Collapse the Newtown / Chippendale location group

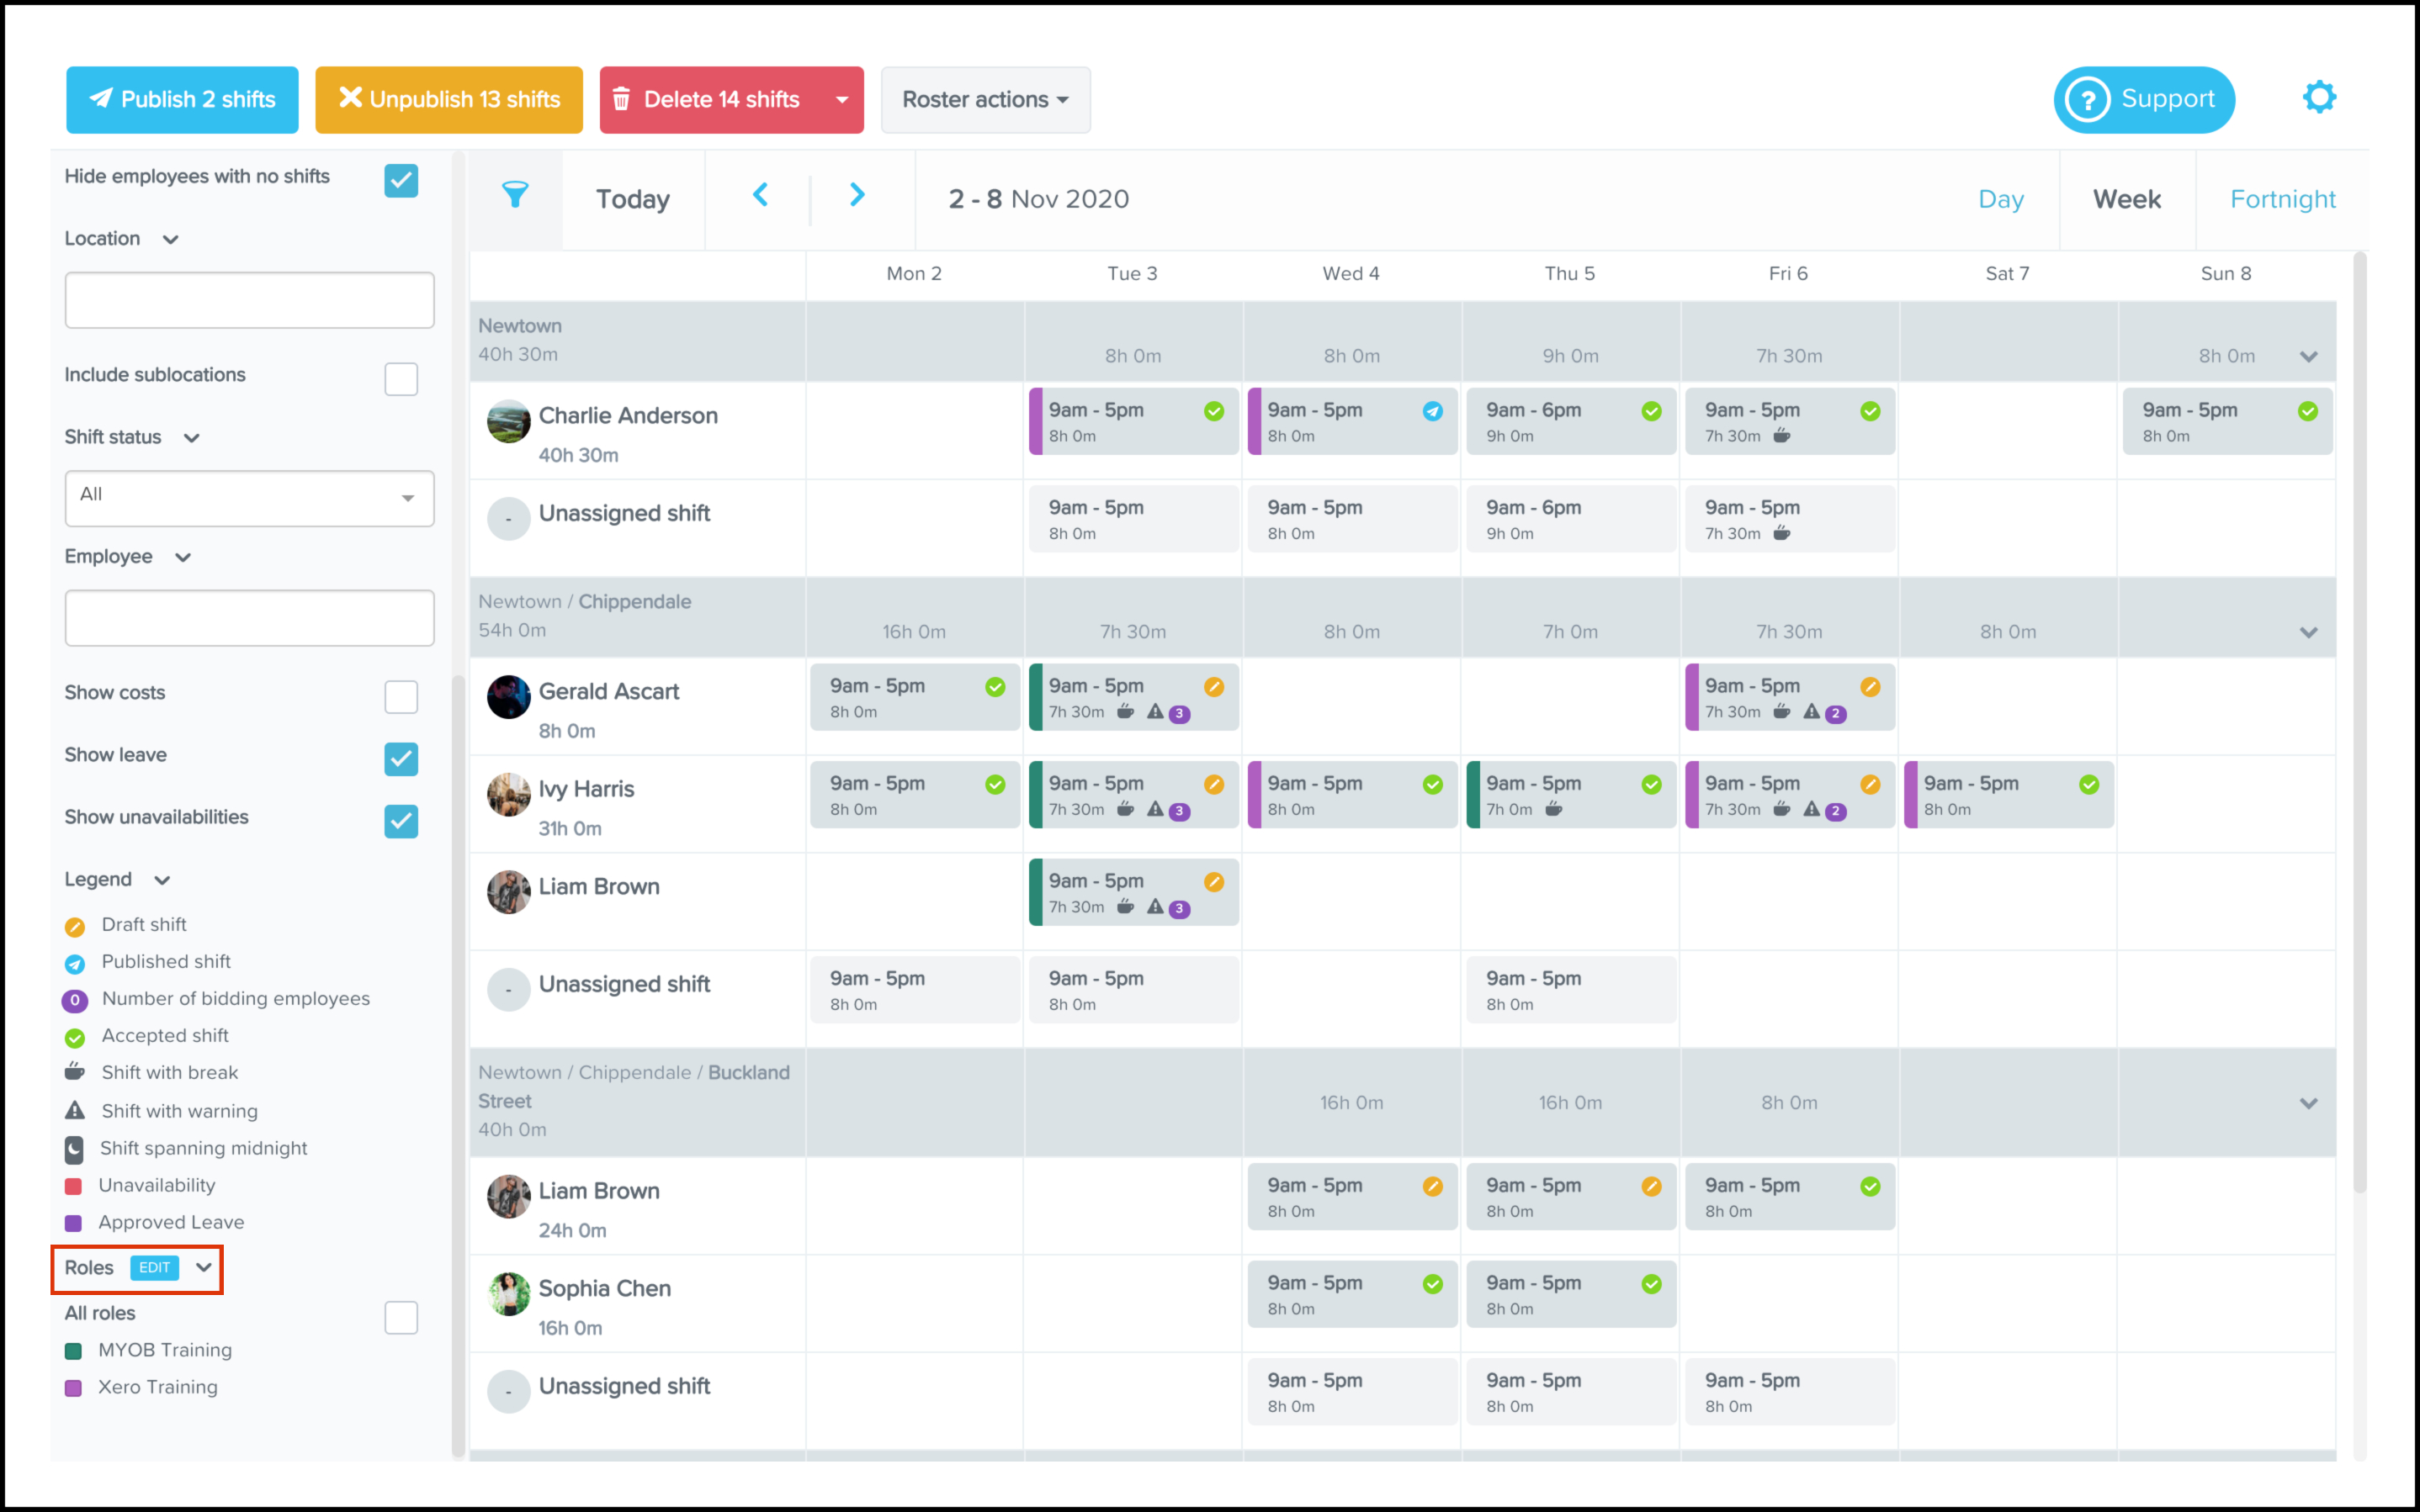point(2308,633)
